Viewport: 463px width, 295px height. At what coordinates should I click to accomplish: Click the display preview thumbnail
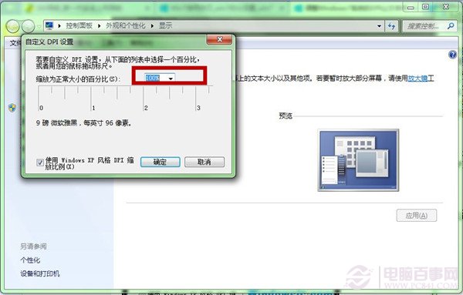[358, 160]
